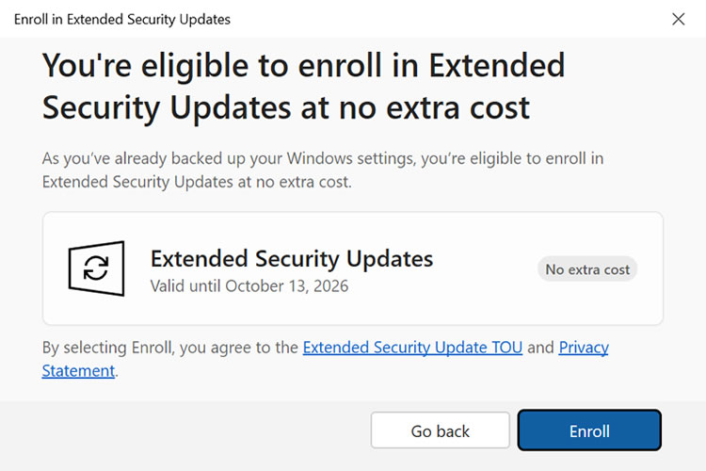Click the window title in the title bar
This screenshot has width=706, height=471.
pos(122,19)
